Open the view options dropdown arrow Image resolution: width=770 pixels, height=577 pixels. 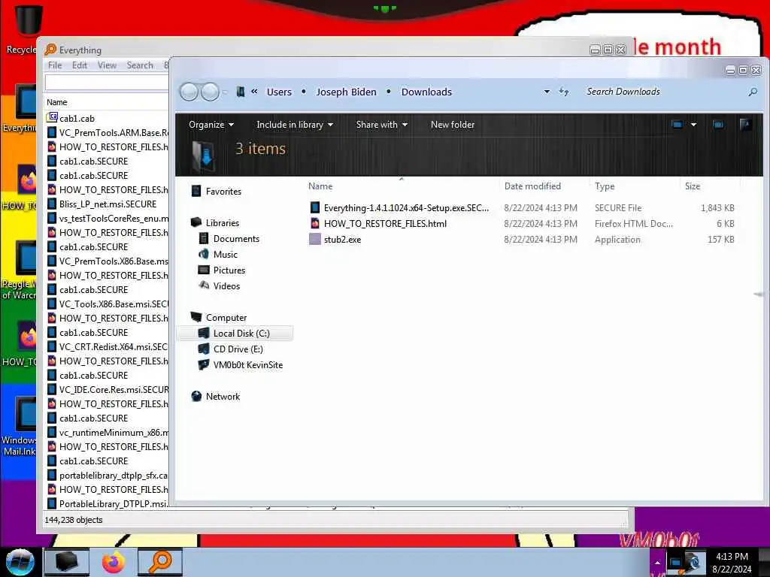point(693,125)
